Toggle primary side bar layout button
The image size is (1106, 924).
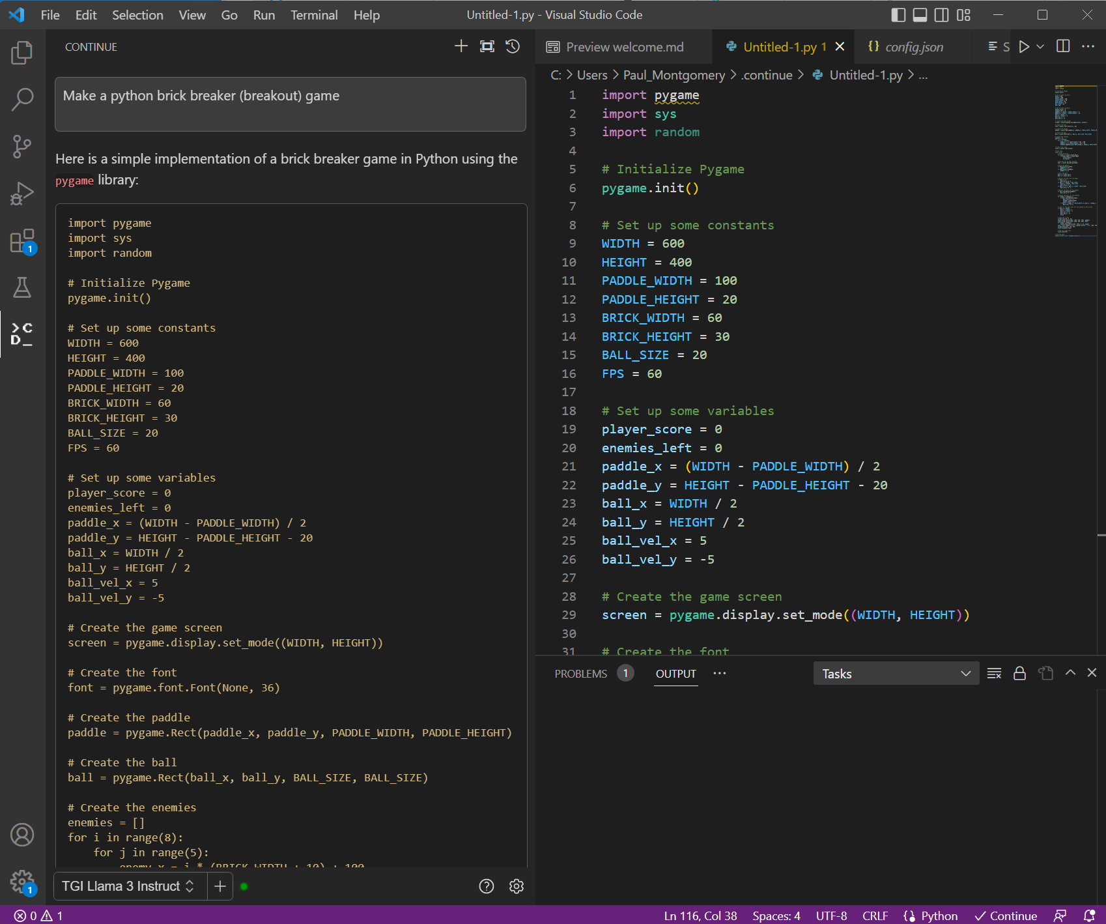click(x=898, y=15)
